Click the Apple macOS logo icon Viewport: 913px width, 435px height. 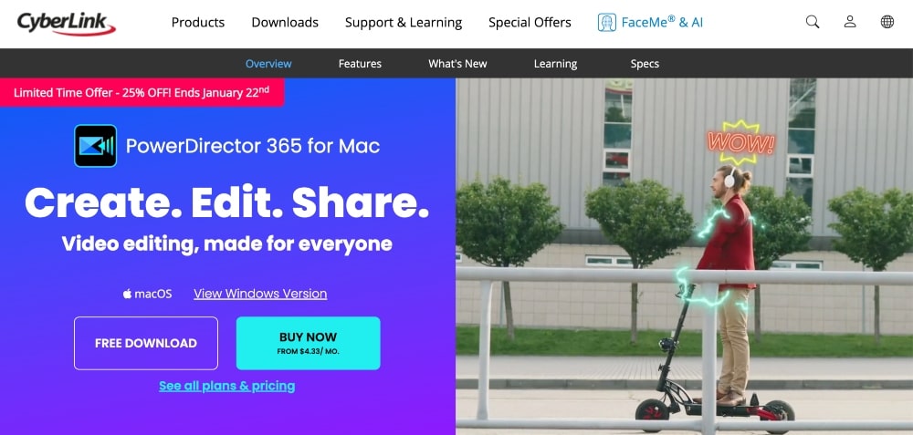[127, 294]
